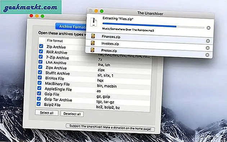Click the File format column header

55,41
